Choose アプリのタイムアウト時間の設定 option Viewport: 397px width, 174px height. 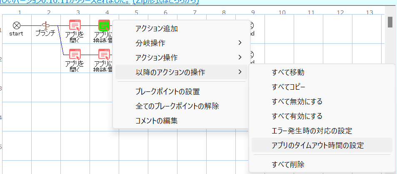click(x=318, y=145)
